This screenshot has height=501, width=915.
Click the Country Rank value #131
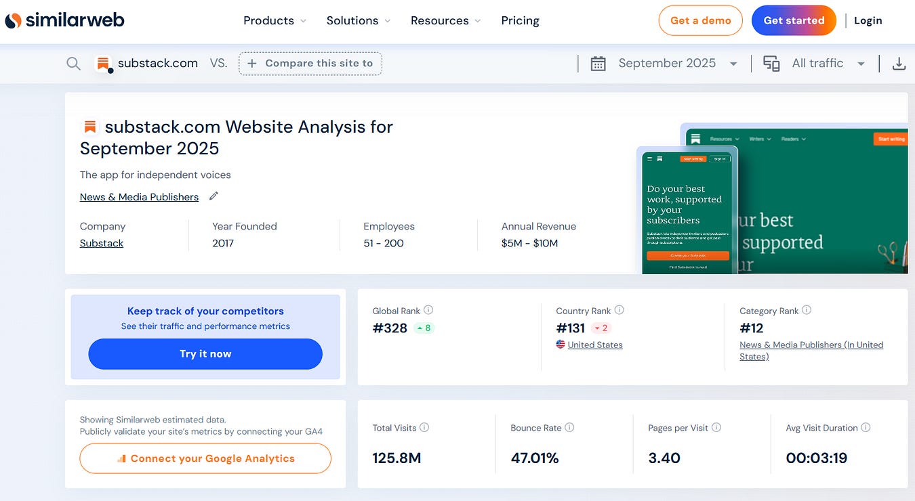click(x=571, y=328)
